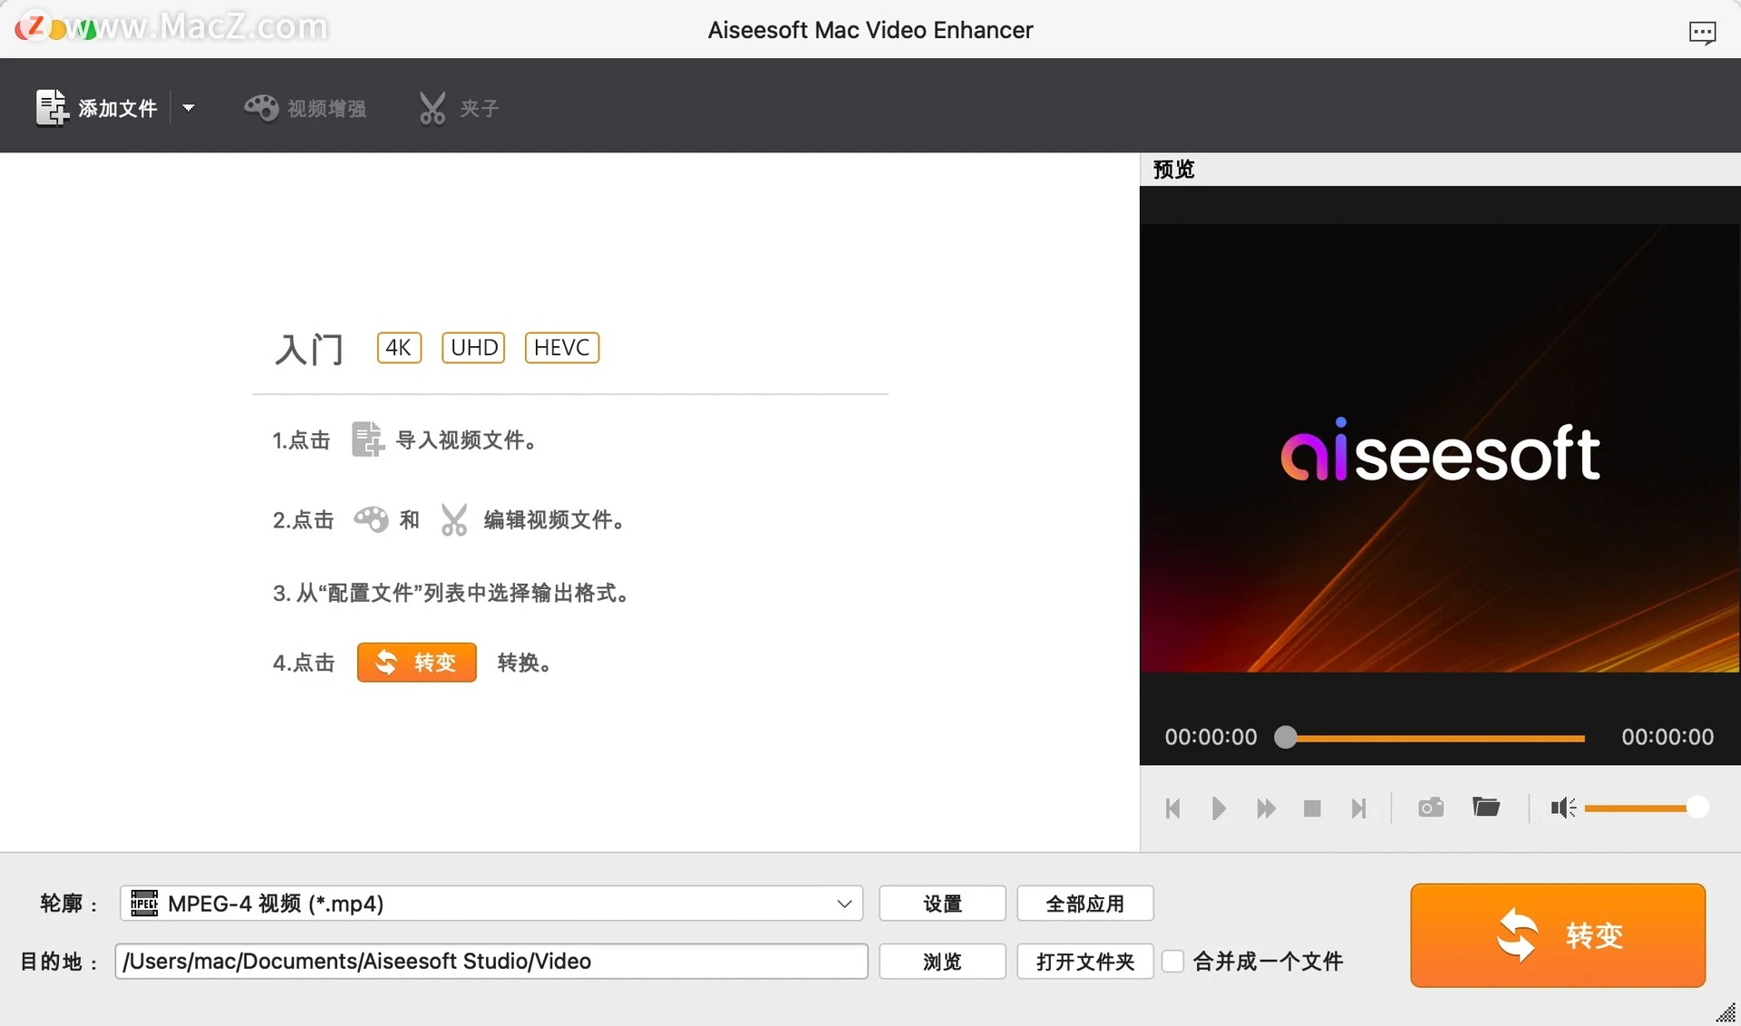Skip to next frame in preview
Screen dimensions: 1741x1026
click(1357, 808)
